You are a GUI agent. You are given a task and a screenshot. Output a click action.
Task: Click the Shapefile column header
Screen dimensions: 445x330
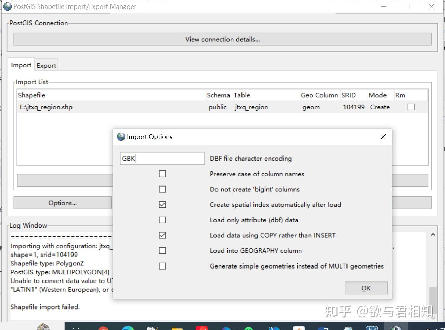click(x=111, y=95)
